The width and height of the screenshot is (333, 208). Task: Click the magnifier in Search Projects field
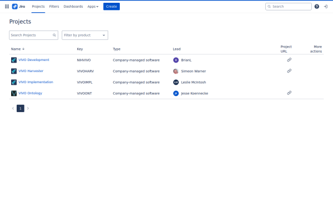[x=54, y=35]
